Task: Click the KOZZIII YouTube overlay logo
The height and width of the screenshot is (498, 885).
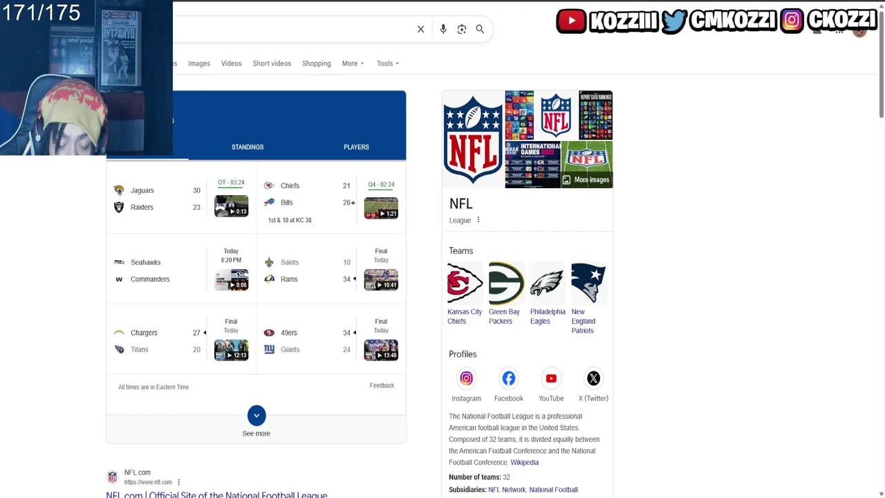Action: (607, 21)
